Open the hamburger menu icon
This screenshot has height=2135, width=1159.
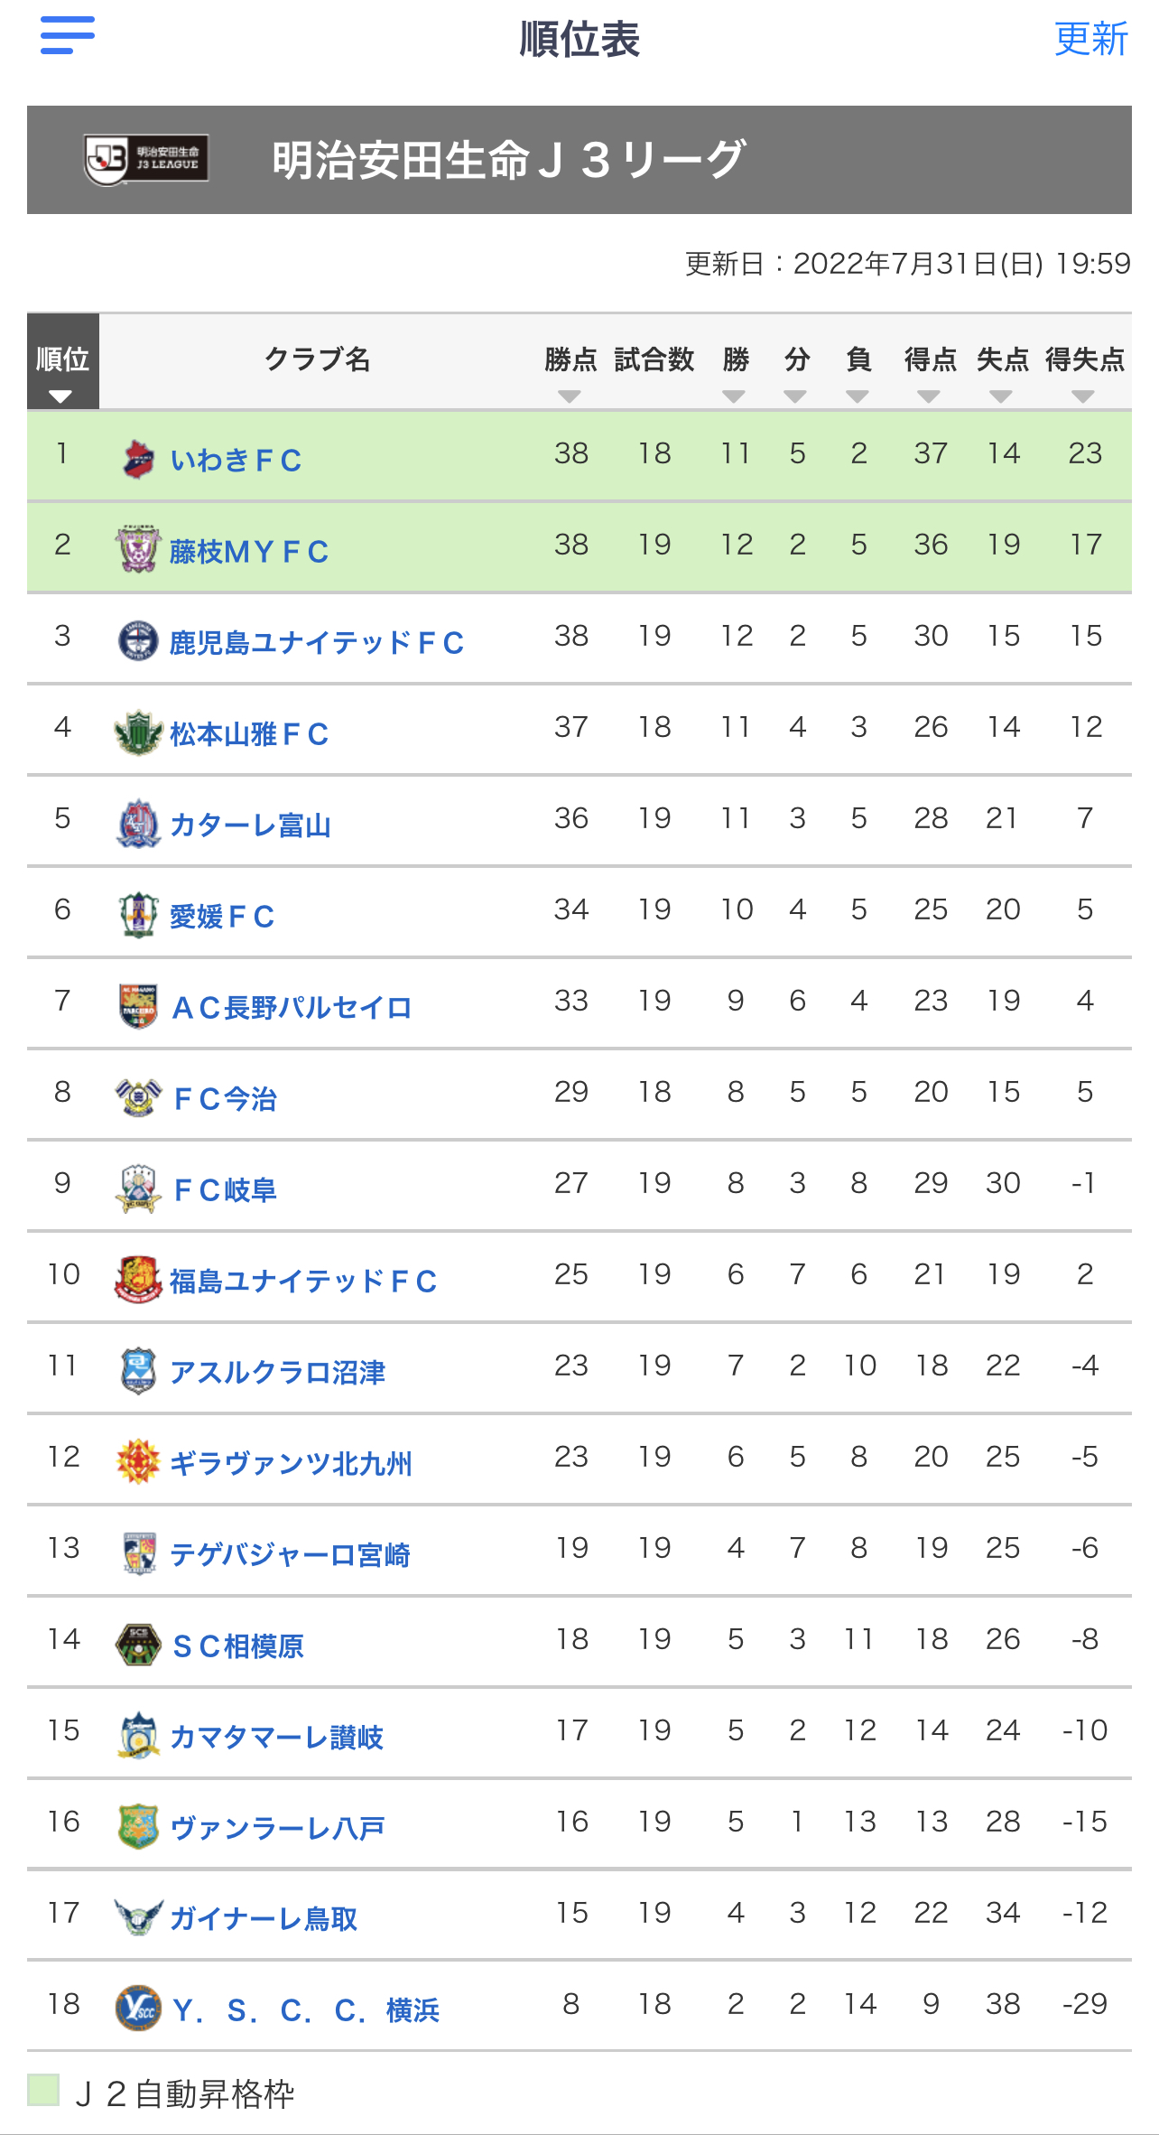68,35
